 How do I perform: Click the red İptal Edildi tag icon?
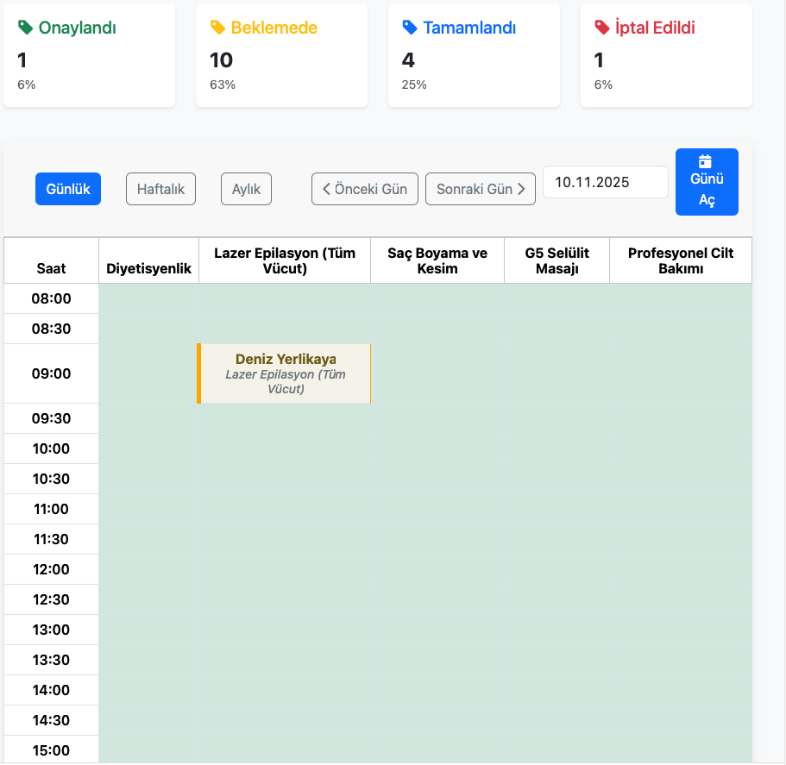[x=602, y=28]
